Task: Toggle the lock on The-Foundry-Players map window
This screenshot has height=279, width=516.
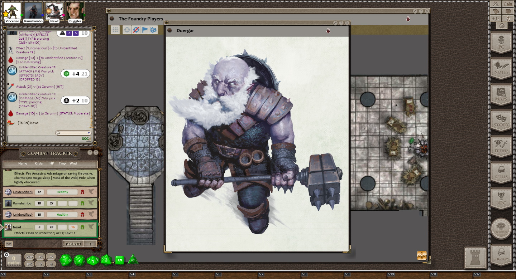Action: pos(408,19)
